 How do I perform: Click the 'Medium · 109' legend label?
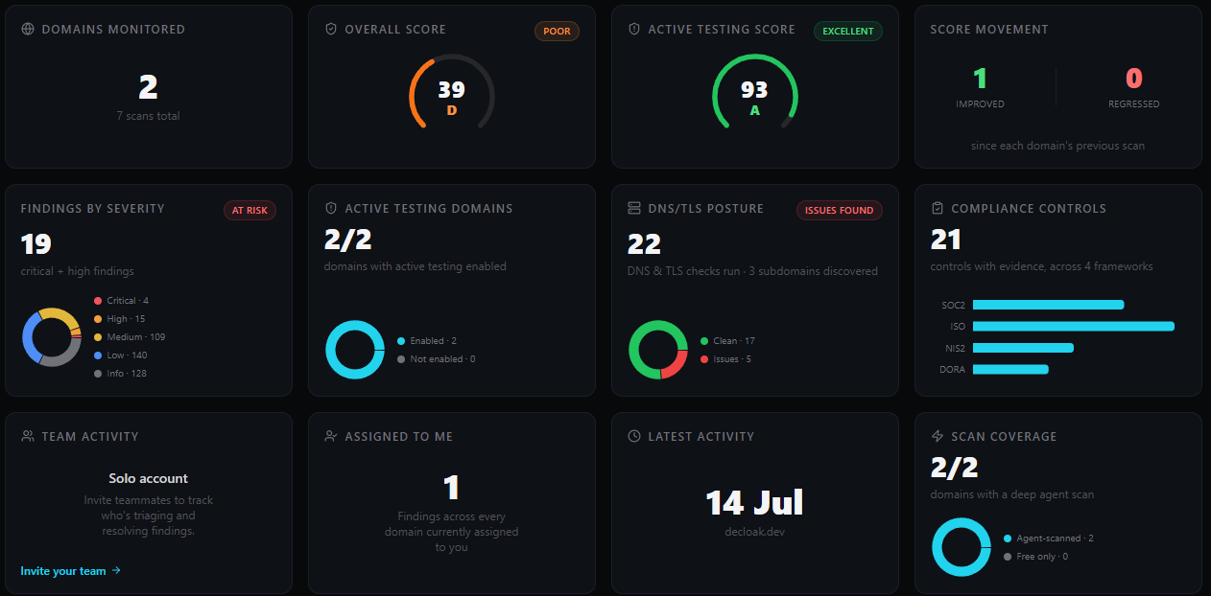tap(136, 337)
